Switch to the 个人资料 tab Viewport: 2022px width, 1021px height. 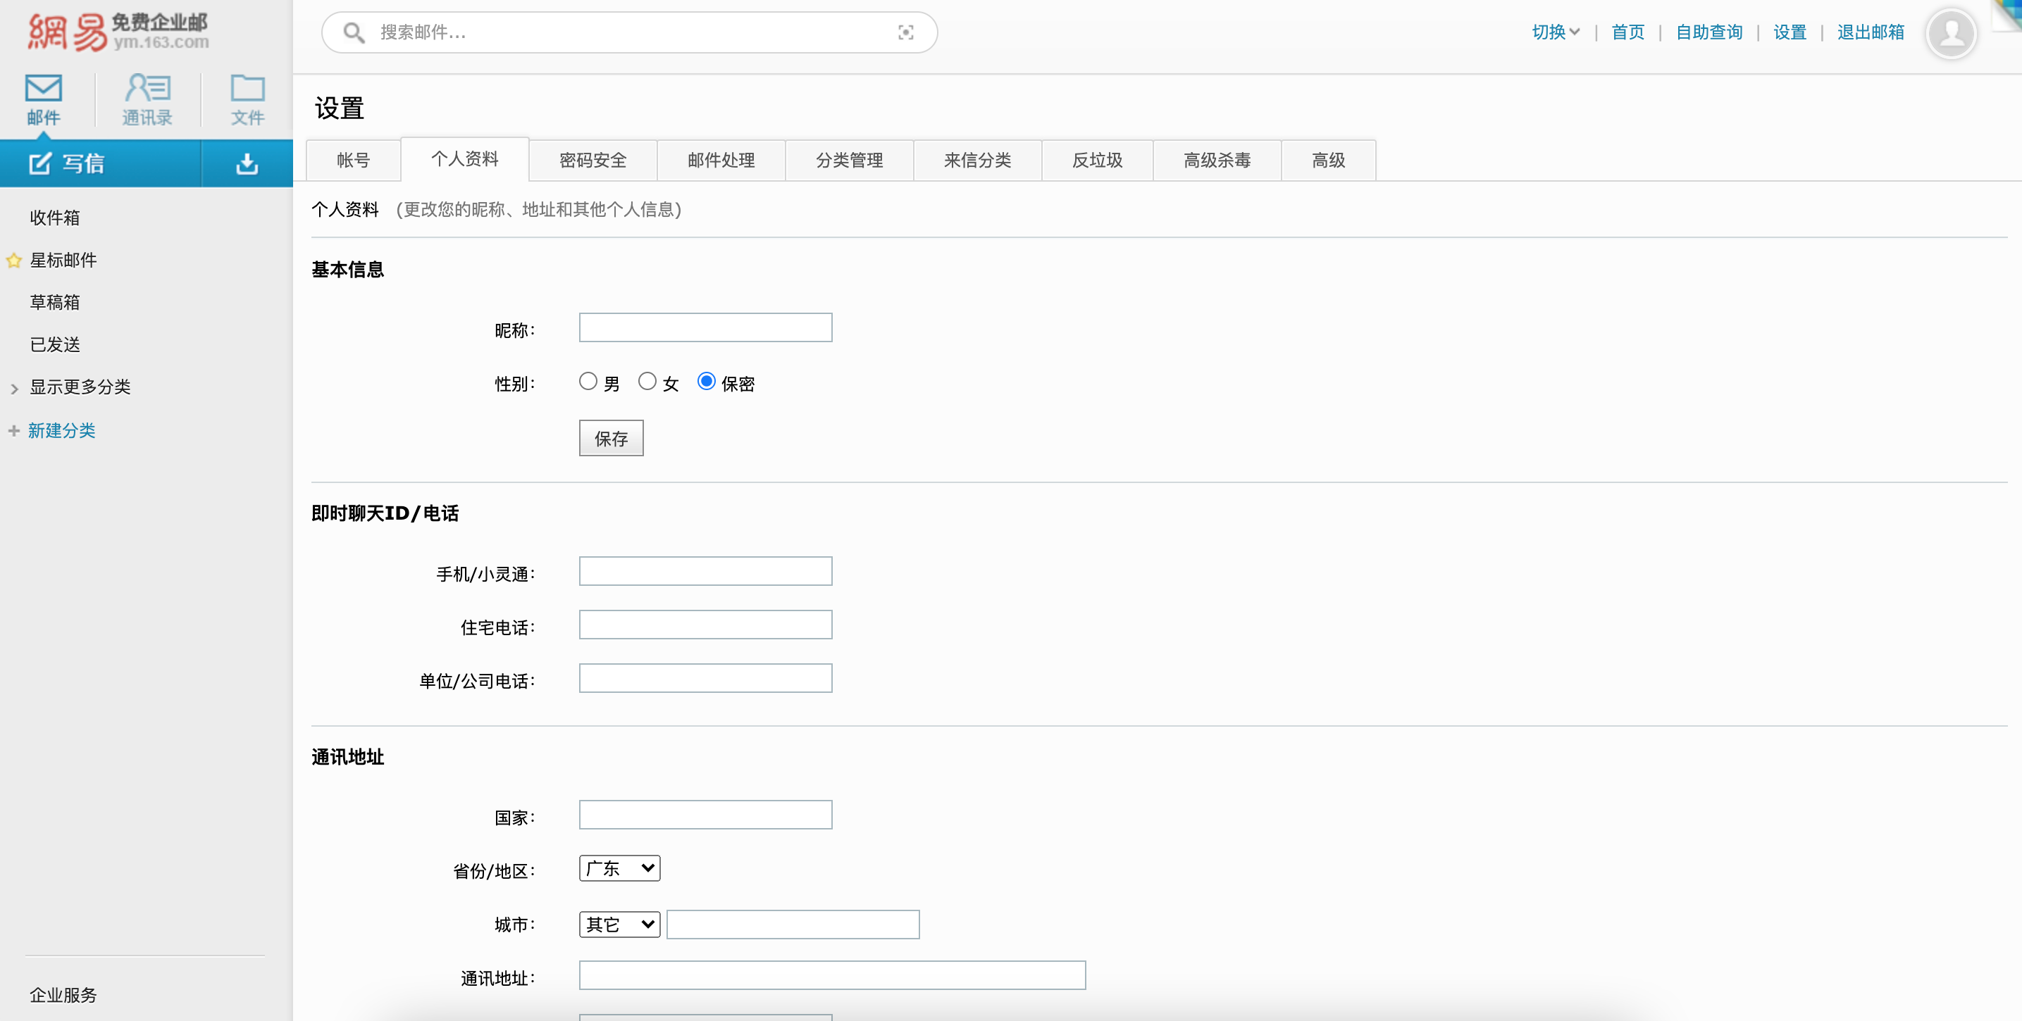tap(465, 158)
